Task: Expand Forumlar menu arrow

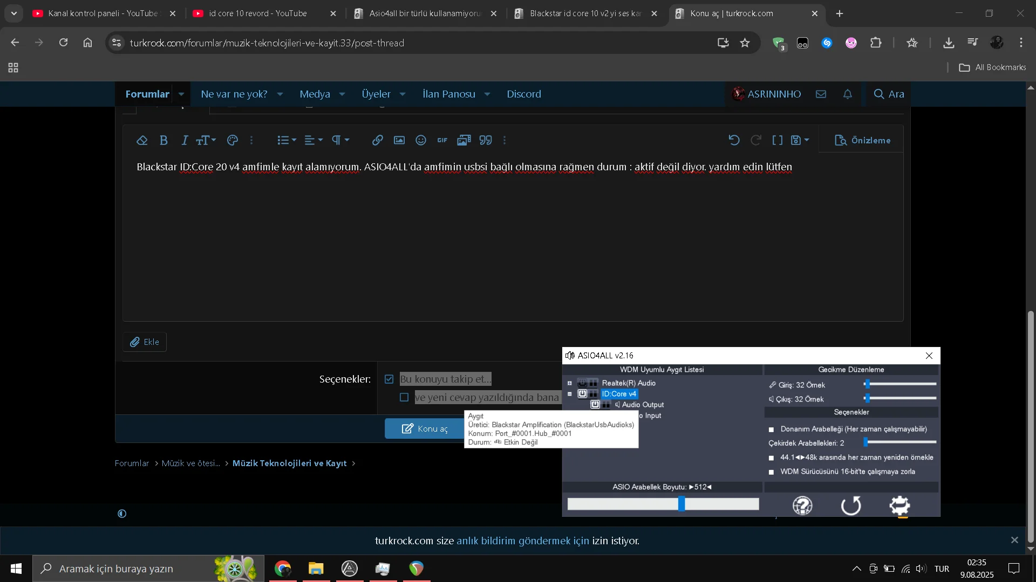Action: (181, 94)
